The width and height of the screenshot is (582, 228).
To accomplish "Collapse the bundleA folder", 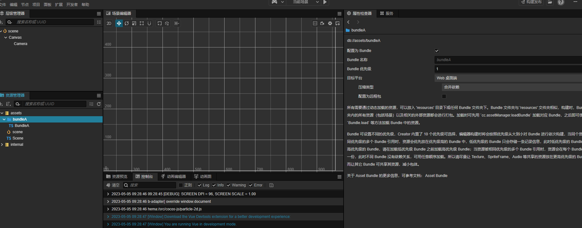I will pos(4,119).
